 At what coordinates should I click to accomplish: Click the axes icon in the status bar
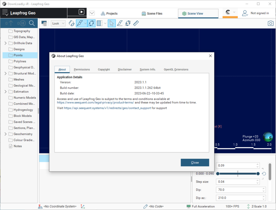[83, 206]
